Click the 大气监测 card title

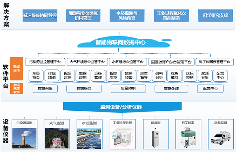[57, 123]
